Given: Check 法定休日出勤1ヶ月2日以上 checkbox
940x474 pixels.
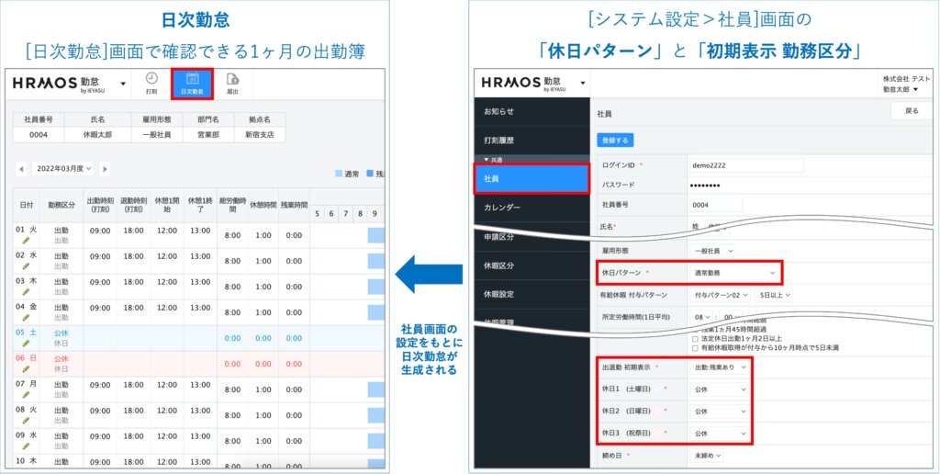Looking at the screenshot, I should (x=693, y=337).
